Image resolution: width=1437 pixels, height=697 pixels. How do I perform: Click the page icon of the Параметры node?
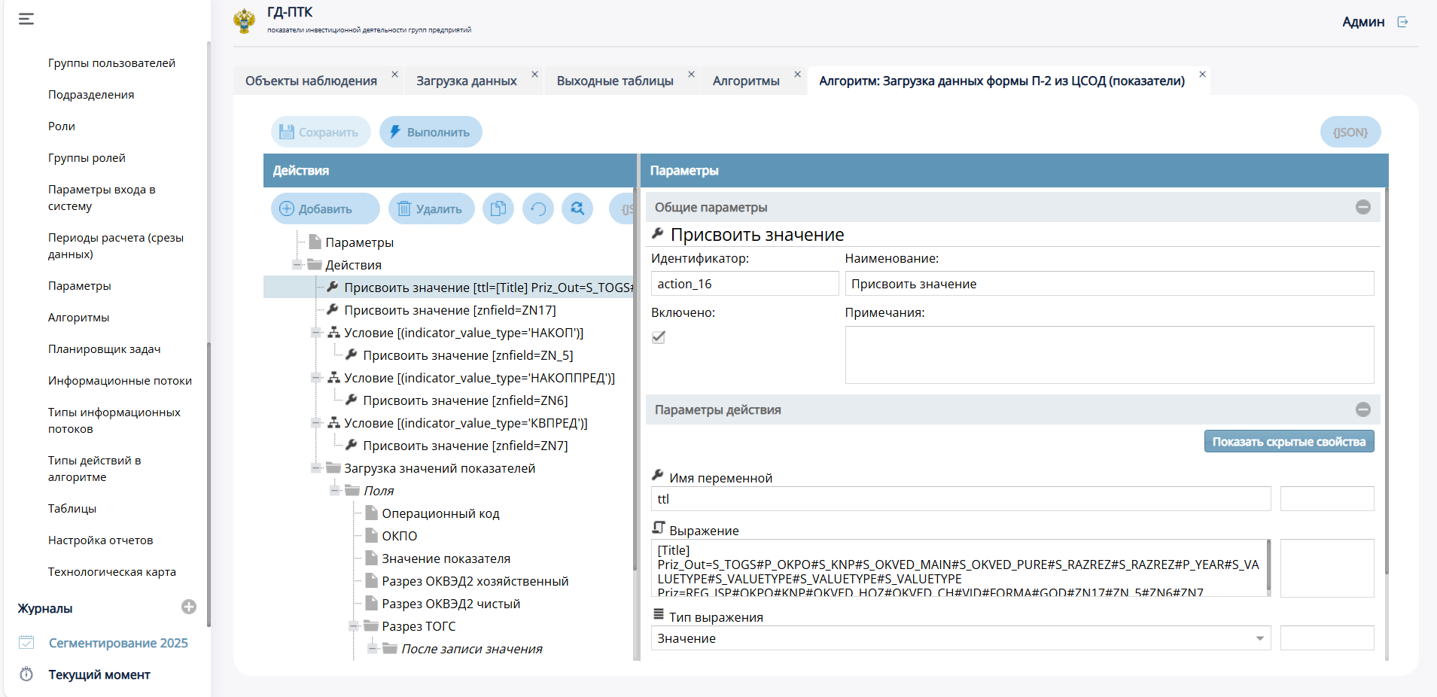[x=315, y=242]
